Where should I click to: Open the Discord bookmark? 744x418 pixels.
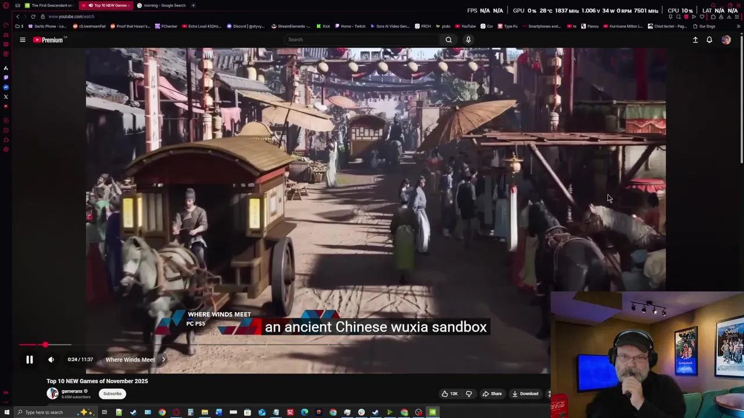(245, 26)
